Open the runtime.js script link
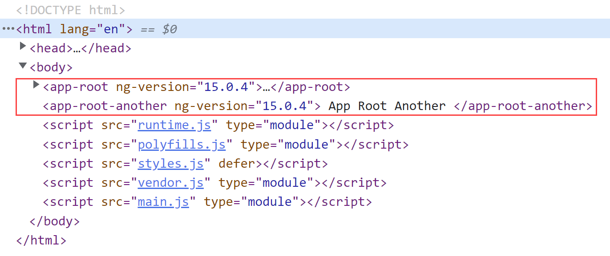Viewport: 610px width, 256px height. (x=174, y=125)
